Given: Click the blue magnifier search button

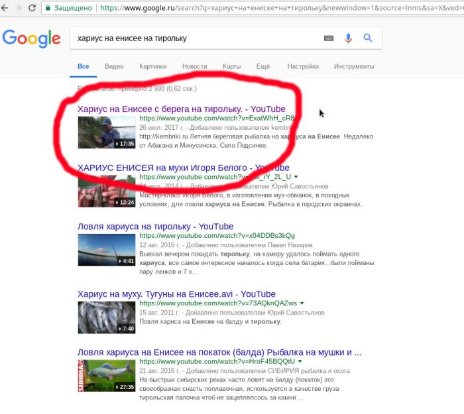Looking at the screenshot, I should tap(368, 38).
